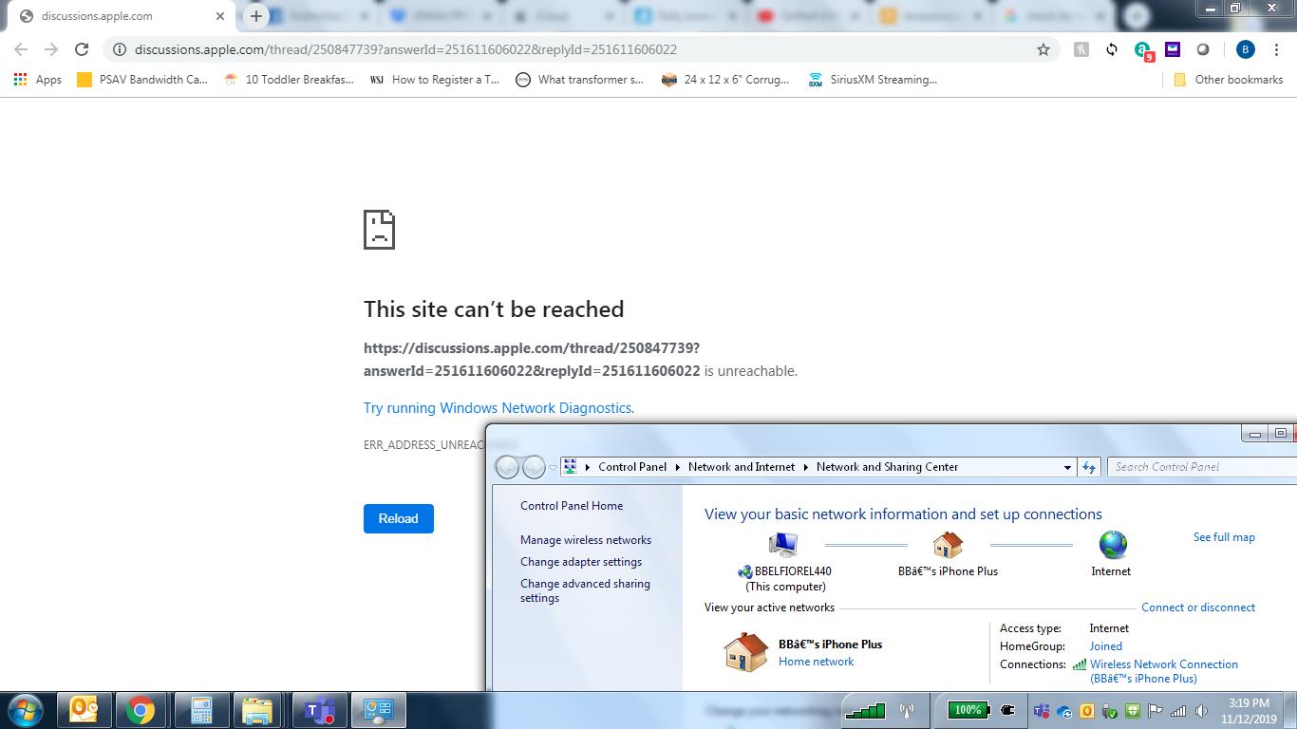Expand the 'Other bookmarks' folder
Image resolution: width=1297 pixels, height=729 pixels.
[x=1229, y=80]
